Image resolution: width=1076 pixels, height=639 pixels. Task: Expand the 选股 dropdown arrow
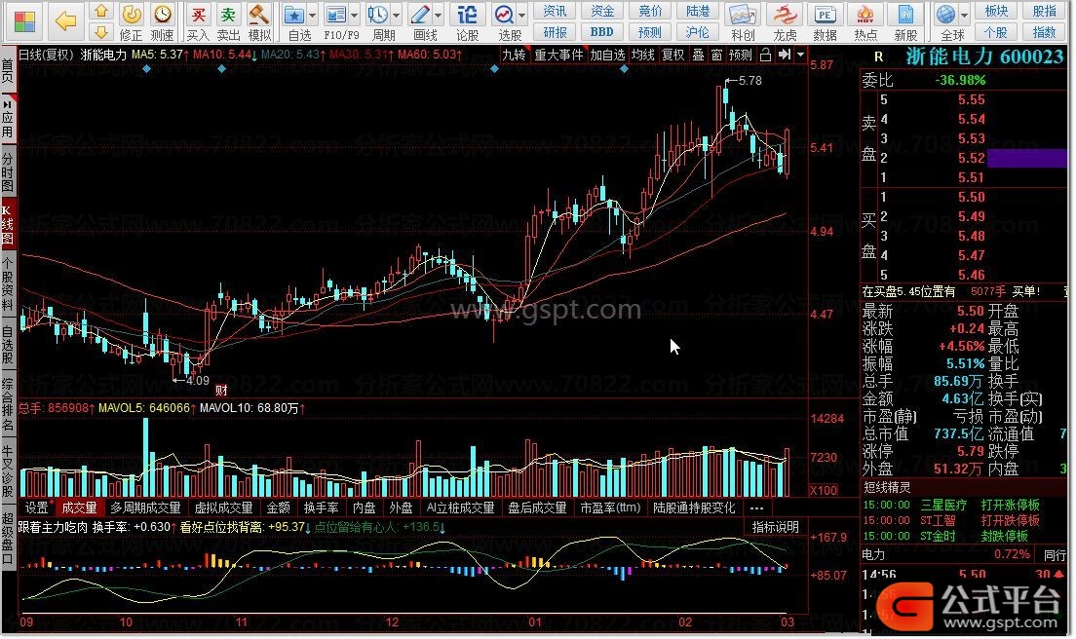[523, 15]
